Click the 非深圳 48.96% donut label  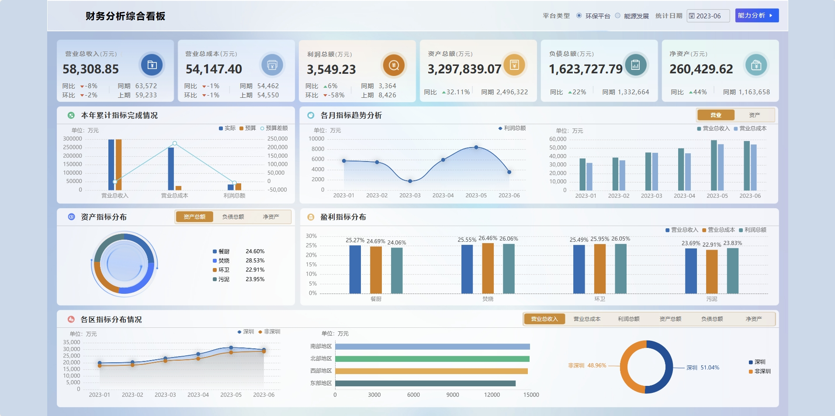(x=587, y=365)
